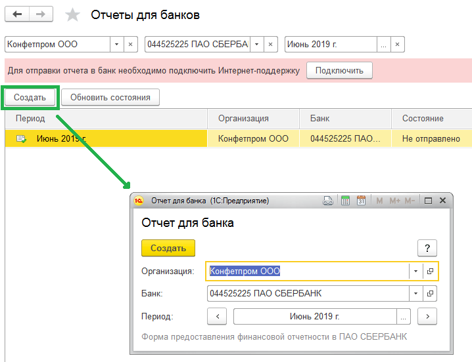The height and width of the screenshot is (362, 472).
Task: Open the Банк record link icon in dialog
Action: point(431,293)
